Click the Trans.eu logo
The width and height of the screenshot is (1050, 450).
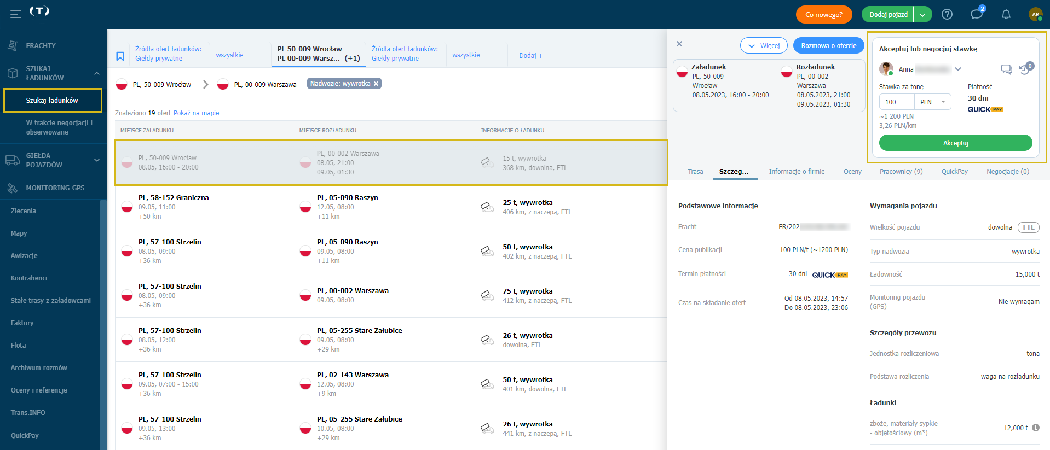pos(39,11)
